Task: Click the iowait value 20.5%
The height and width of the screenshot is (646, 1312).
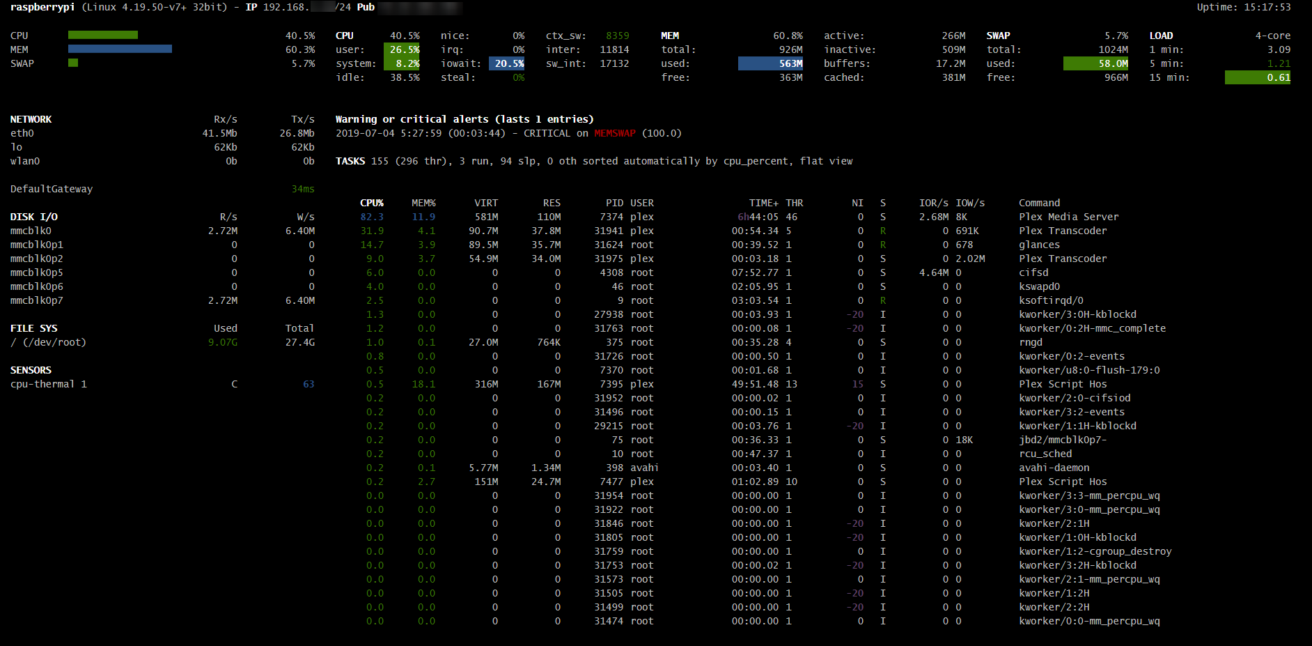Action: click(x=507, y=63)
